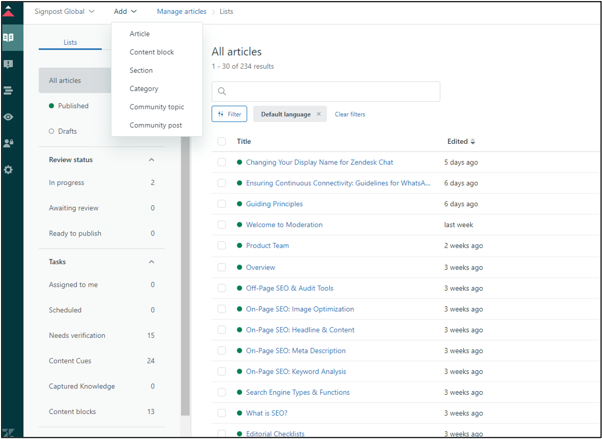Image resolution: width=602 pixels, height=439 pixels.
Task: Open the Knowledge base articles sidebar icon
Action: pos(9,38)
